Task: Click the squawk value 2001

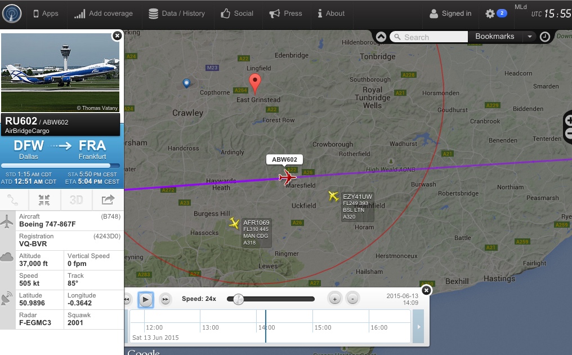Action: click(75, 323)
